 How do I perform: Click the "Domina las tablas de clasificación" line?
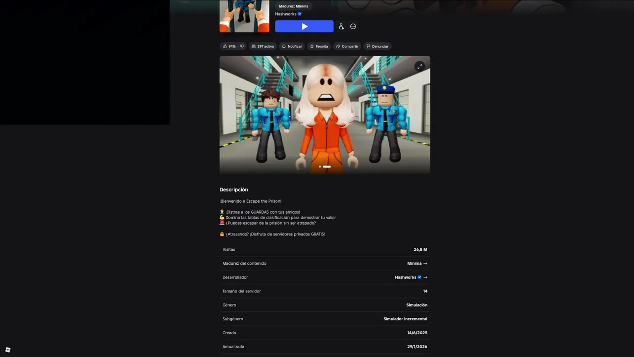coord(277,218)
